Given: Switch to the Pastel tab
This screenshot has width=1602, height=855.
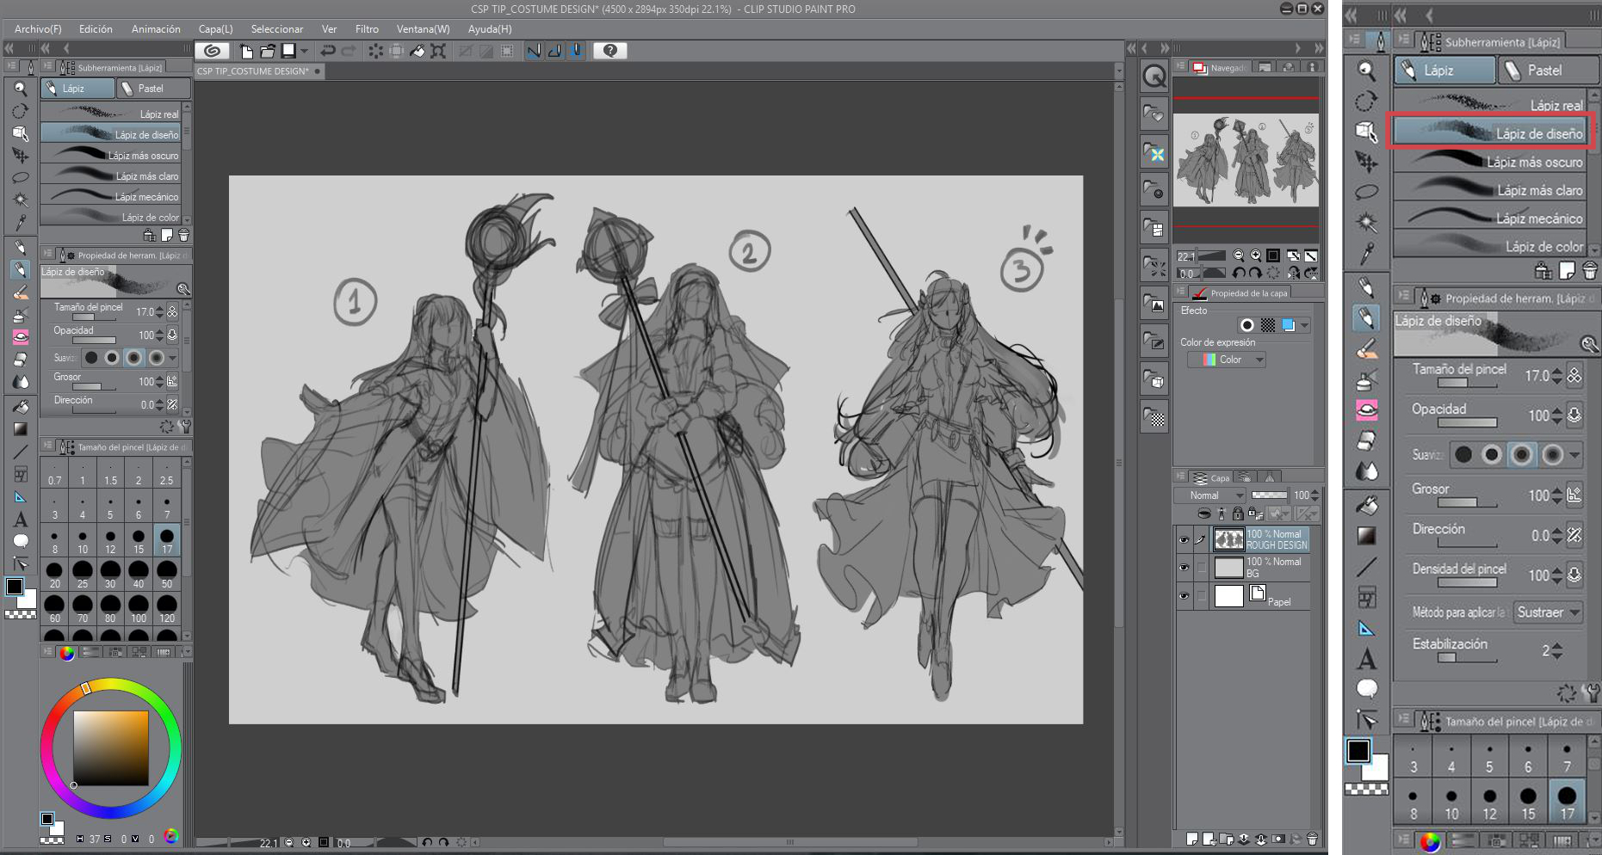Looking at the screenshot, I should point(152,89).
